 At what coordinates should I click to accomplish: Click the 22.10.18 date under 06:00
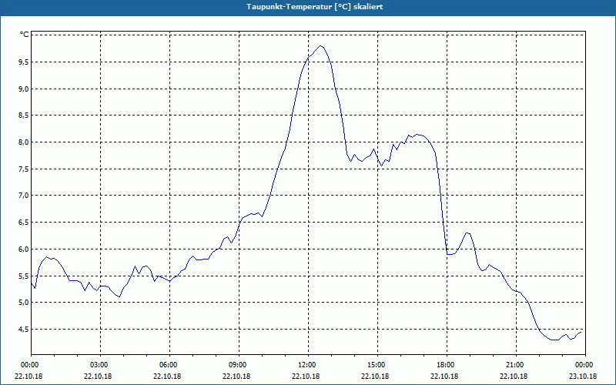click(167, 376)
